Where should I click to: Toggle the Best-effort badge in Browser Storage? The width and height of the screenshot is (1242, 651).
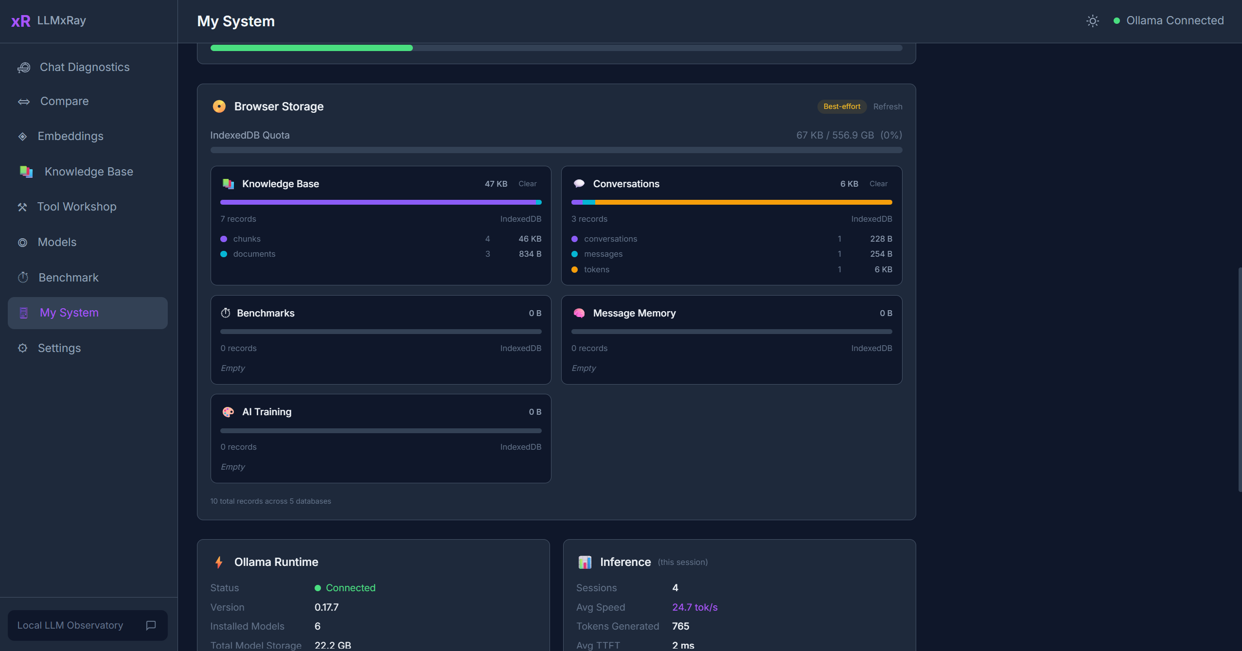click(x=841, y=106)
